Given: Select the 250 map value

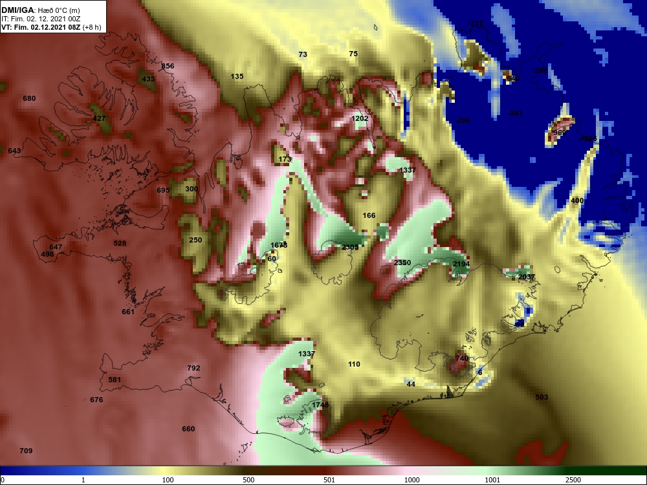Looking at the screenshot, I should (x=195, y=240).
